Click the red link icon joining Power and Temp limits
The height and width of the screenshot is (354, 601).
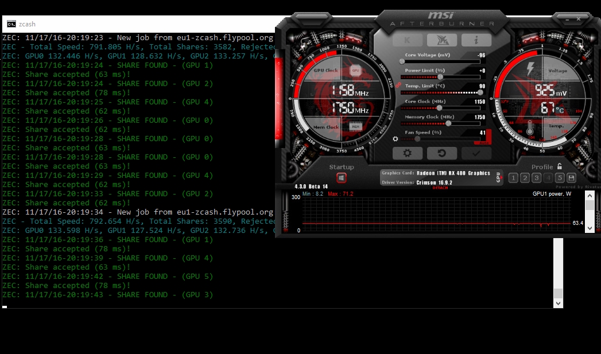(x=398, y=85)
